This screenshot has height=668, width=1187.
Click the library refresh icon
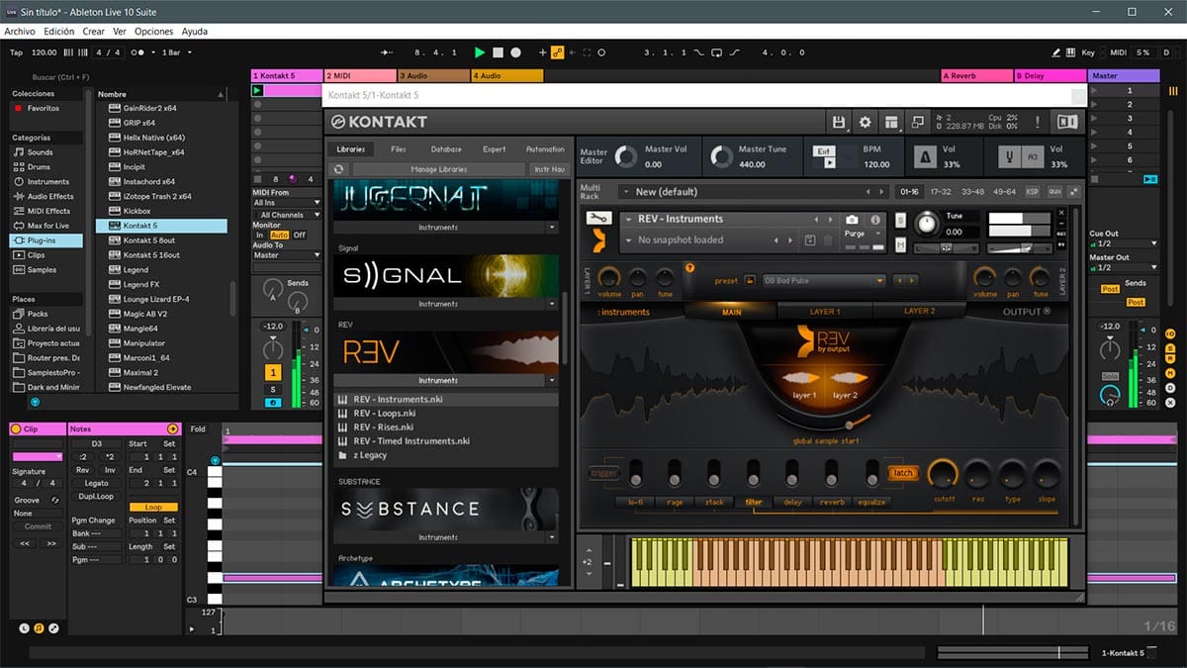tap(339, 169)
